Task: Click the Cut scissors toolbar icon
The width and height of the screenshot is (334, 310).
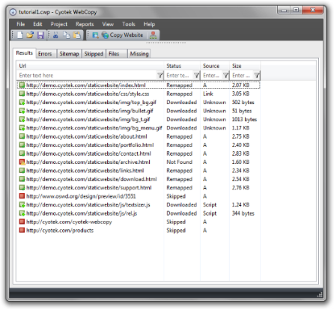Action: [x=55, y=35]
